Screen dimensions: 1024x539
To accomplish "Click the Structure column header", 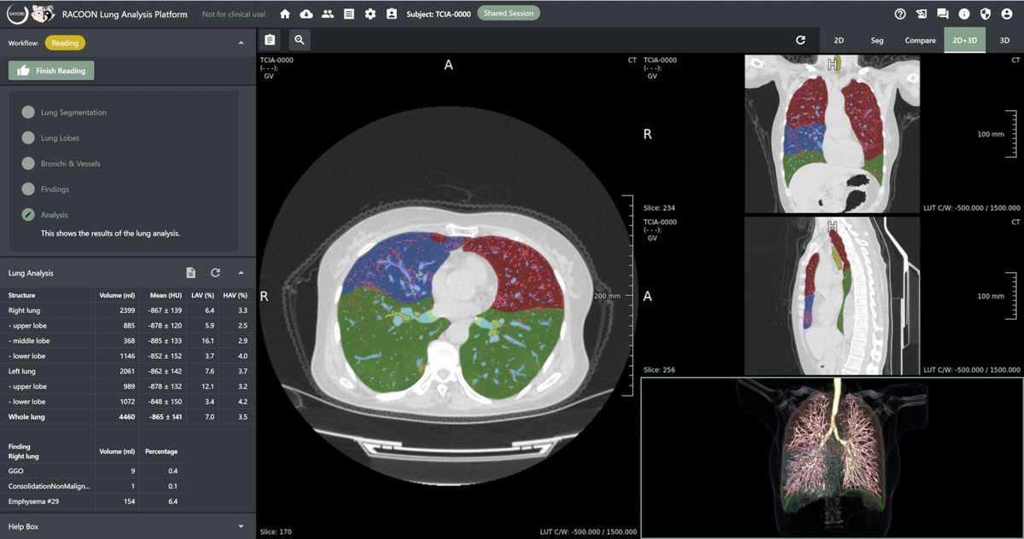I will pos(21,295).
